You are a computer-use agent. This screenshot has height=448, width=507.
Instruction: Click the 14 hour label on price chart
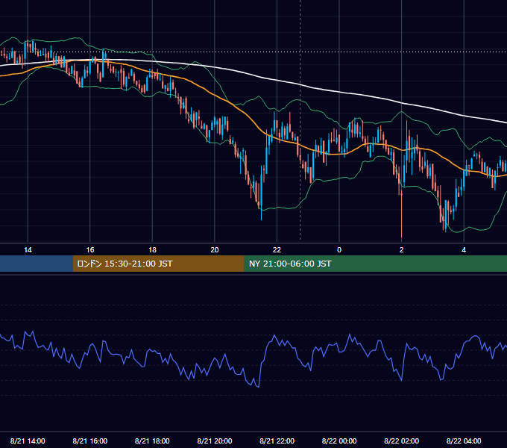(x=28, y=250)
